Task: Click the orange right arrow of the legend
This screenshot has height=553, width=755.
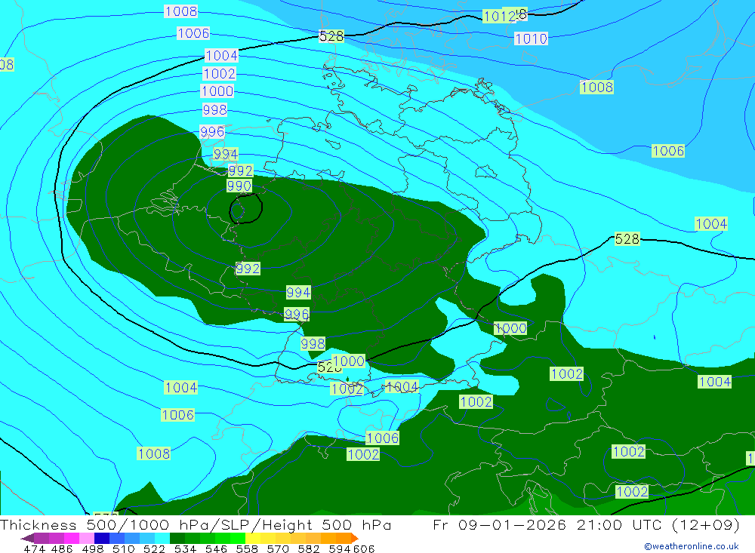Action: coord(354,538)
